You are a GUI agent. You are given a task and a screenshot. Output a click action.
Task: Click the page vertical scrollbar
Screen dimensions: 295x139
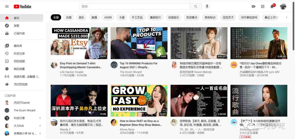pyautogui.click(x=293, y=26)
